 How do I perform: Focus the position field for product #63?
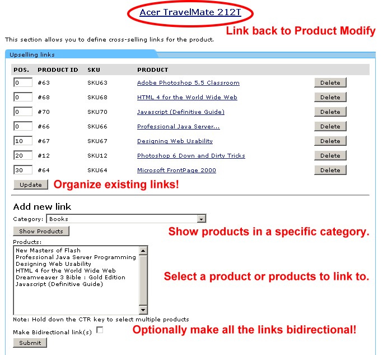pyautogui.click(x=23, y=82)
